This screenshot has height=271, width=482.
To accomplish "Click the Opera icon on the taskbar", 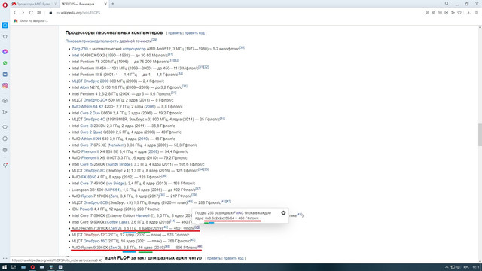I will tap(32, 267).
